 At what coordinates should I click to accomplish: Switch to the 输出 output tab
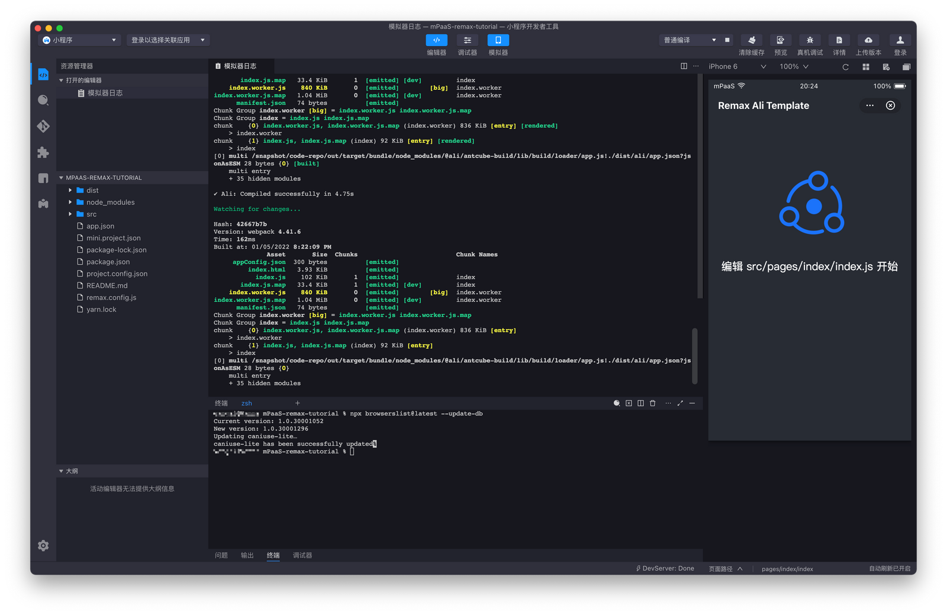point(247,555)
